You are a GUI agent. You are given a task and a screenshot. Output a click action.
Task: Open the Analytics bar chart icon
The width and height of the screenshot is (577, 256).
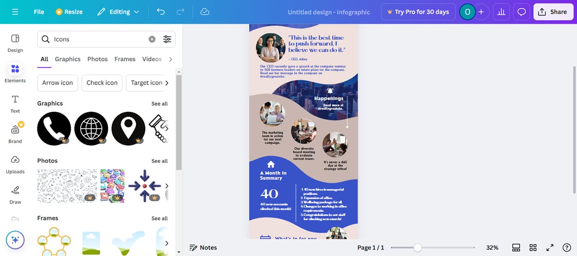pyautogui.click(x=501, y=12)
